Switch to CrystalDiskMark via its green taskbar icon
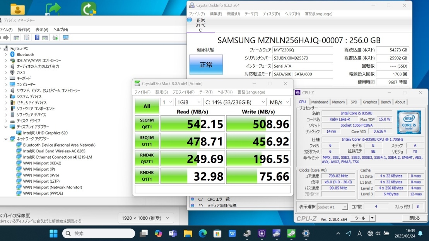Viewport: 429px width, 241px height. click(x=291, y=233)
